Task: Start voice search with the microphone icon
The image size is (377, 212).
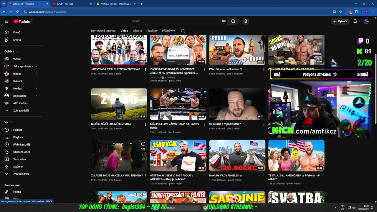Action: 246,21
